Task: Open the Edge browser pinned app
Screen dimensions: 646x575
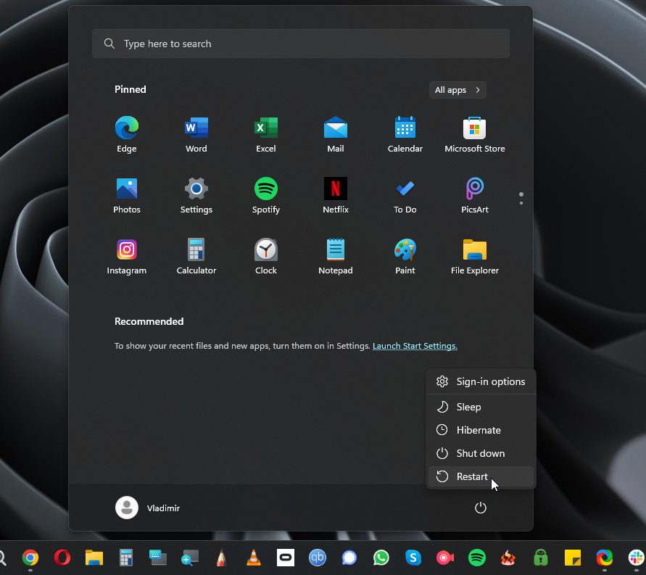Action: [x=126, y=135]
